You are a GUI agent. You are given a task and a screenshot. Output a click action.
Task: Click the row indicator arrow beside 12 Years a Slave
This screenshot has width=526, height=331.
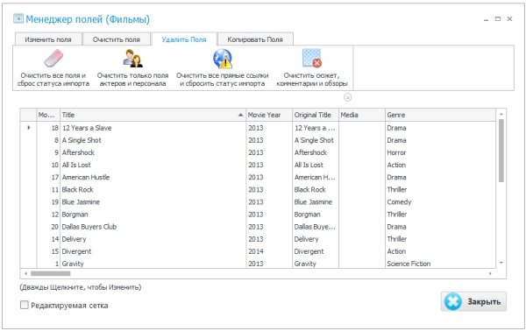tap(29, 128)
